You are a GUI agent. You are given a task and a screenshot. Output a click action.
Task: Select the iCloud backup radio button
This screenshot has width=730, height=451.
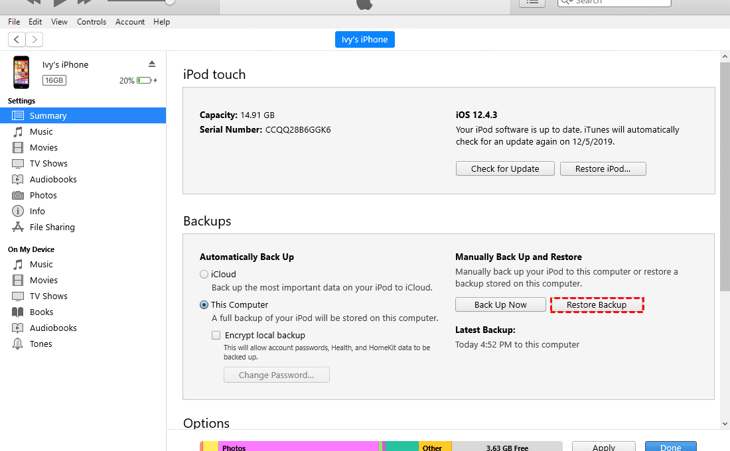[x=204, y=275]
